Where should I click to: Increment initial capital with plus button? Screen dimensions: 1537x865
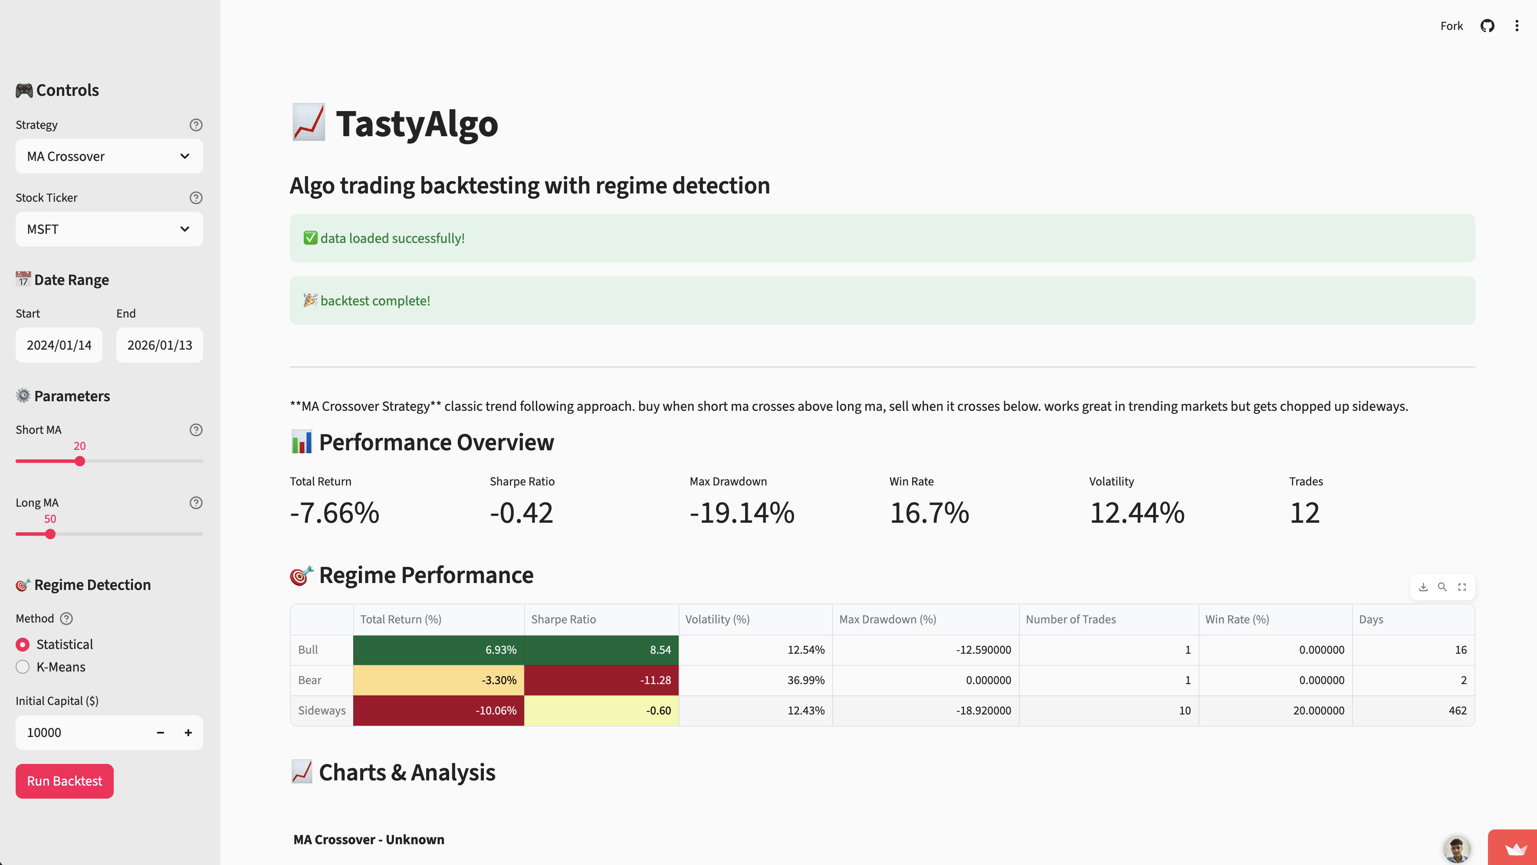188,733
